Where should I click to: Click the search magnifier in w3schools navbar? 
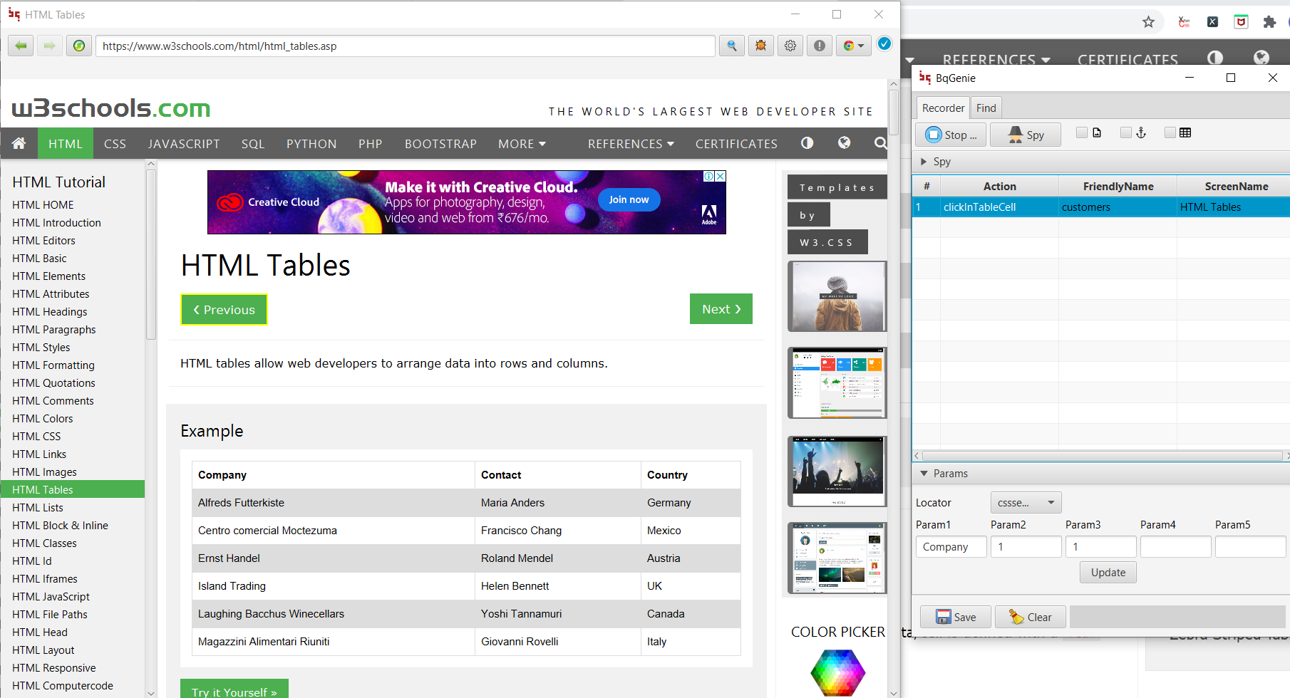881,143
